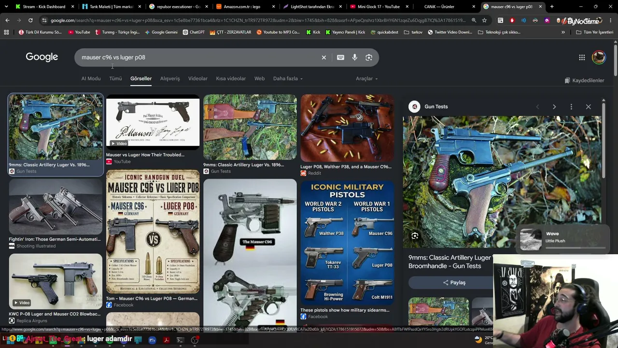Switch to the Tümü results tab
The width and height of the screenshot is (618, 348).
(115, 79)
